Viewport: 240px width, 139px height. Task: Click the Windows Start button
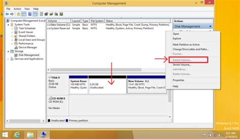[5, 135]
